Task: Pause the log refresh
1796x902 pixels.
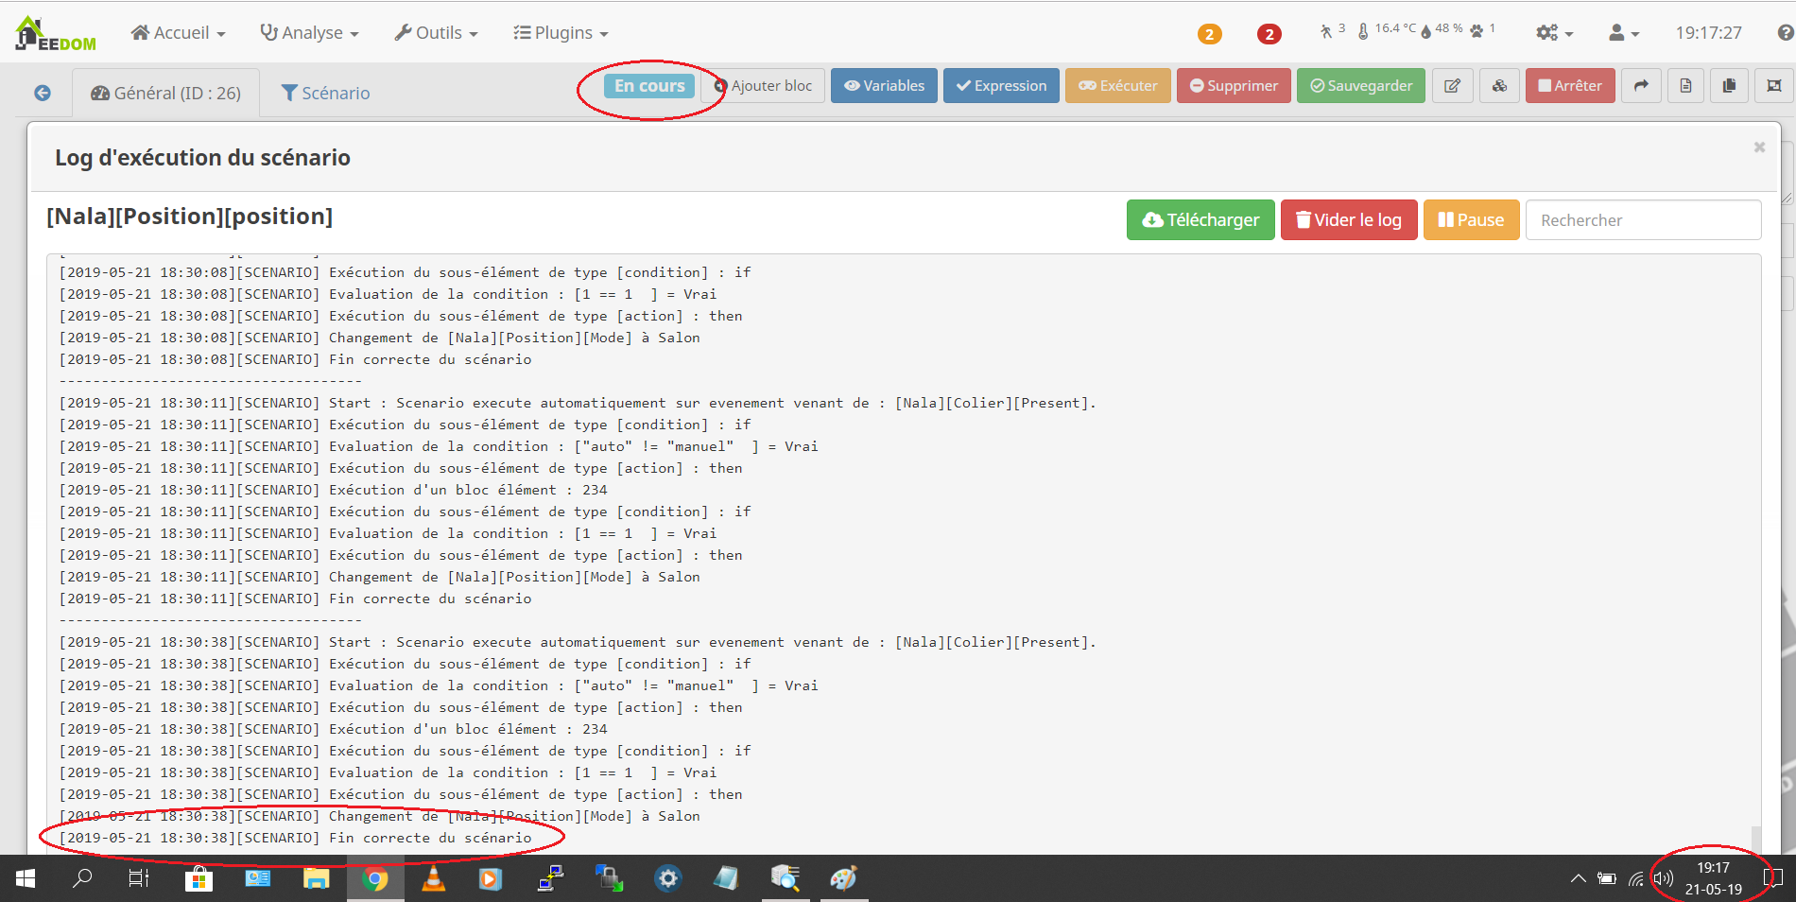Action: (x=1471, y=220)
